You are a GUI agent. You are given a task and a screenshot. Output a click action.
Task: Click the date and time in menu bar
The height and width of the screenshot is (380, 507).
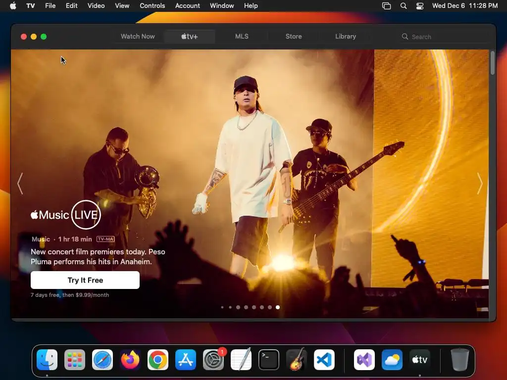click(x=464, y=5)
